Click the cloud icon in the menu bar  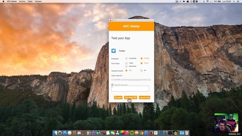point(184,2)
